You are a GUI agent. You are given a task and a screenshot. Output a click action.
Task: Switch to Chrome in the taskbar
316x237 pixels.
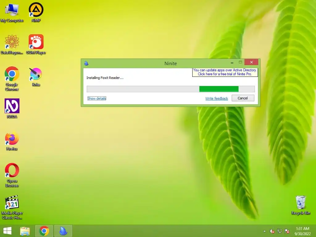click(x=44, y=231)
